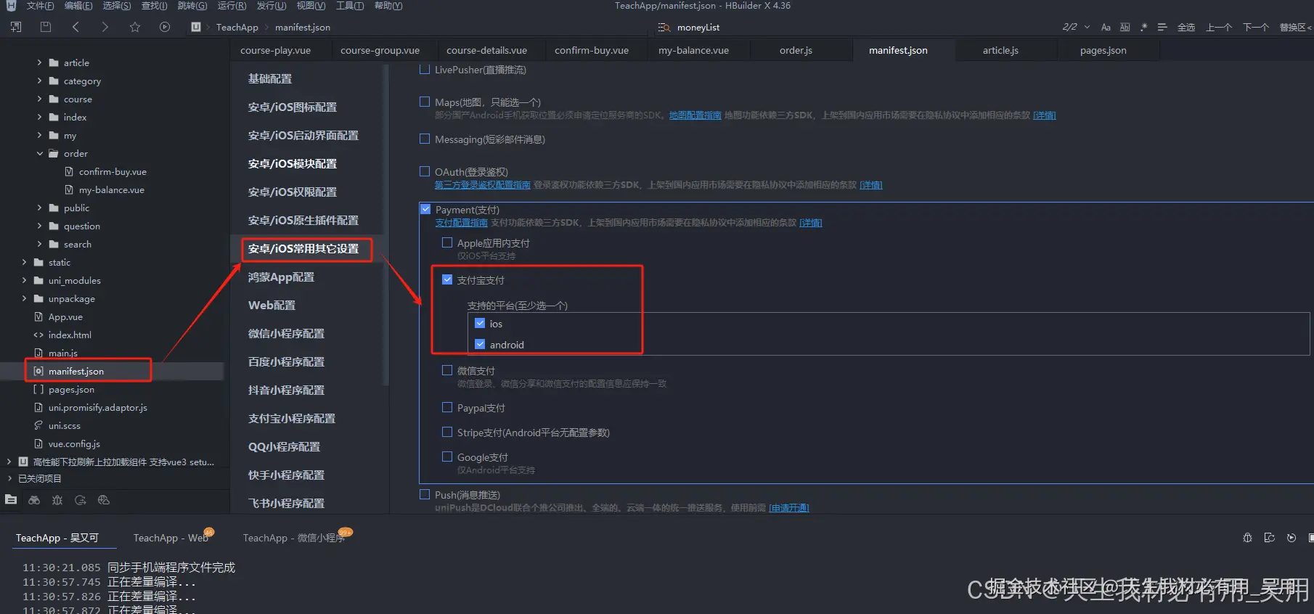Uncheck the android platform checkbox
Screen dimensions: 1314x614
click(480, 344)
